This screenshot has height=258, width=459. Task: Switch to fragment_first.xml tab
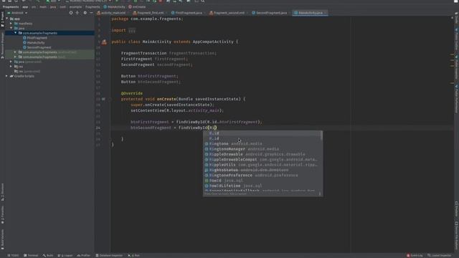click(150, 13)
